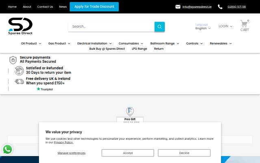Viewport: 260px width, 163px height.
Task: Open WhatsApp chat bubble
Action: (8, 149)
